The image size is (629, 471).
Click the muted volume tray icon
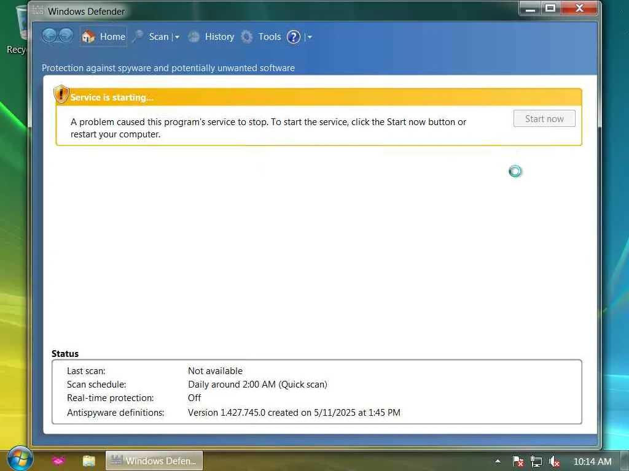[554, 461]
